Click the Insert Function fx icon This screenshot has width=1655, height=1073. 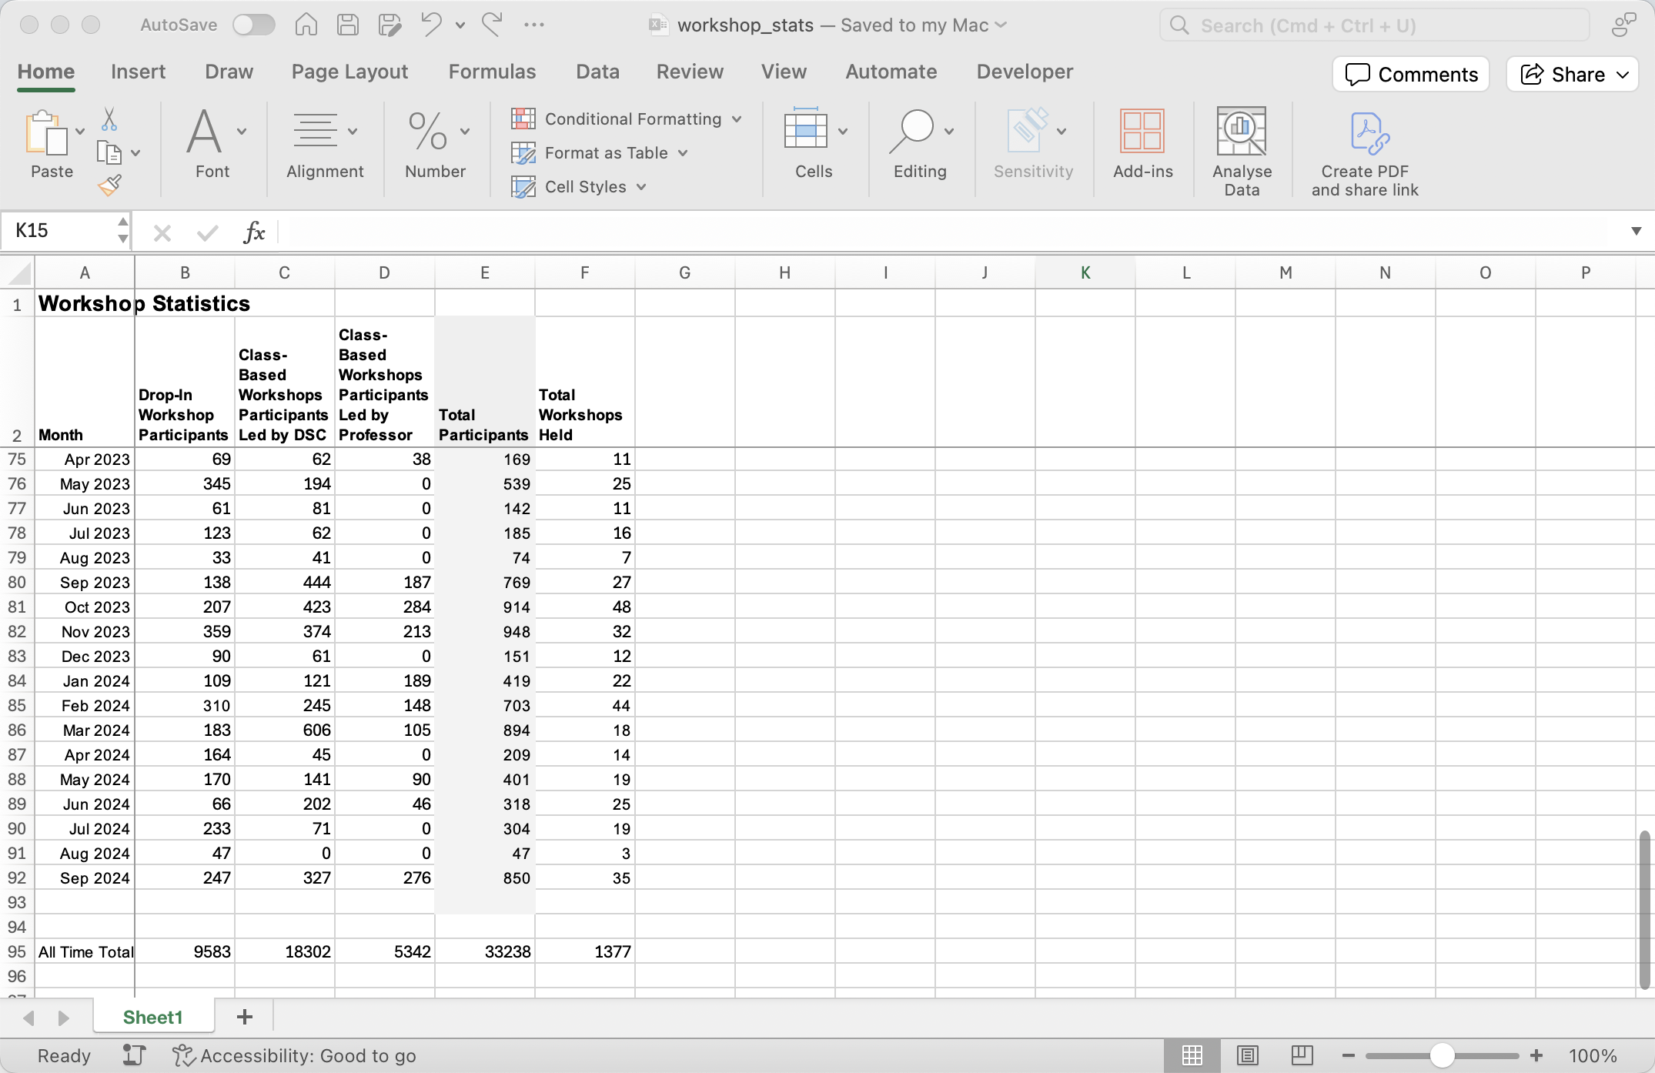(x=254, y=231)
